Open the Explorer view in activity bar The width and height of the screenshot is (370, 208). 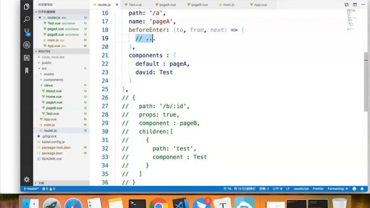click(x=27, y=6)
